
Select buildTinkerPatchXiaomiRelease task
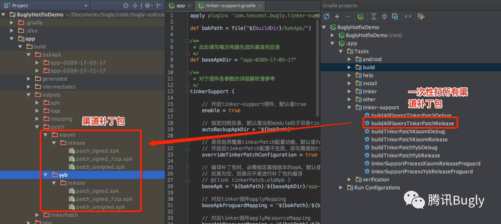406,140
